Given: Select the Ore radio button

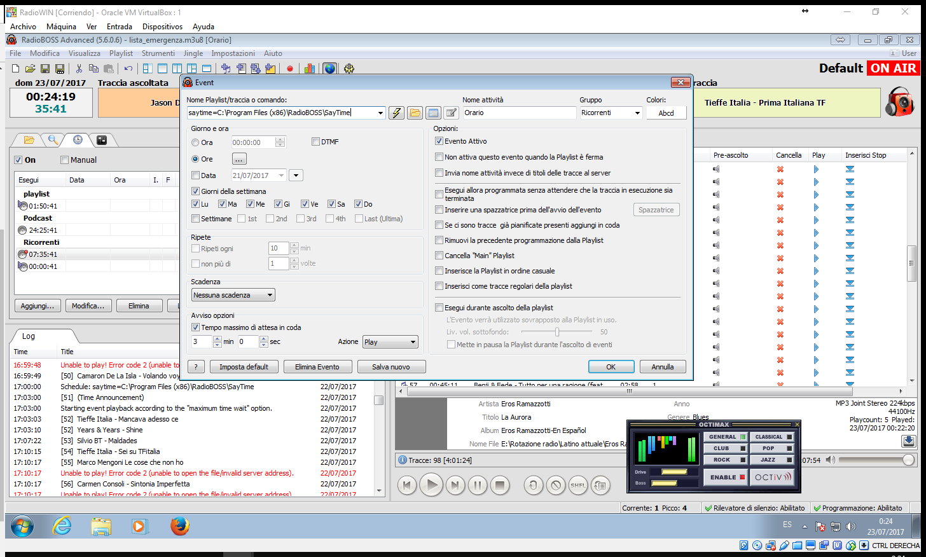Looking at the screenshot, I should coord(195,159).
